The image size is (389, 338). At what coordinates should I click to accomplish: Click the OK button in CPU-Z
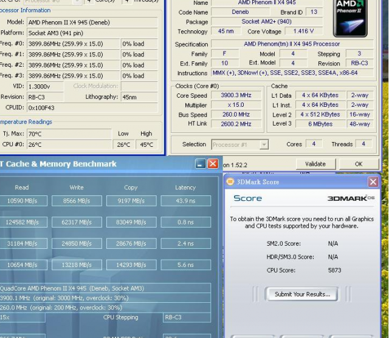click(359, 164)
